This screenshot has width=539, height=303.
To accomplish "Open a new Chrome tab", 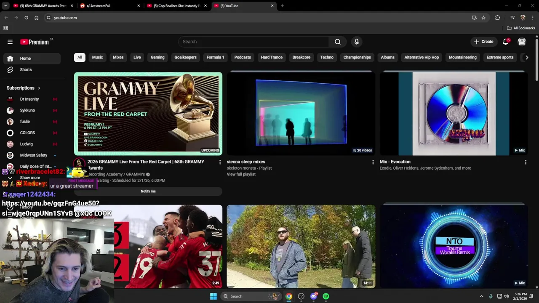I will (282, 6).
